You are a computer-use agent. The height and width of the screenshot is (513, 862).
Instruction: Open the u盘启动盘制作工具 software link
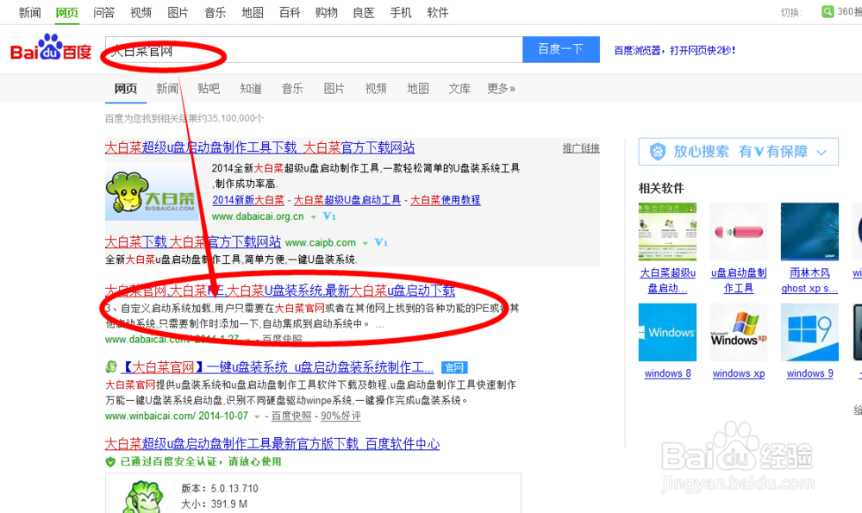pos(739,280)
